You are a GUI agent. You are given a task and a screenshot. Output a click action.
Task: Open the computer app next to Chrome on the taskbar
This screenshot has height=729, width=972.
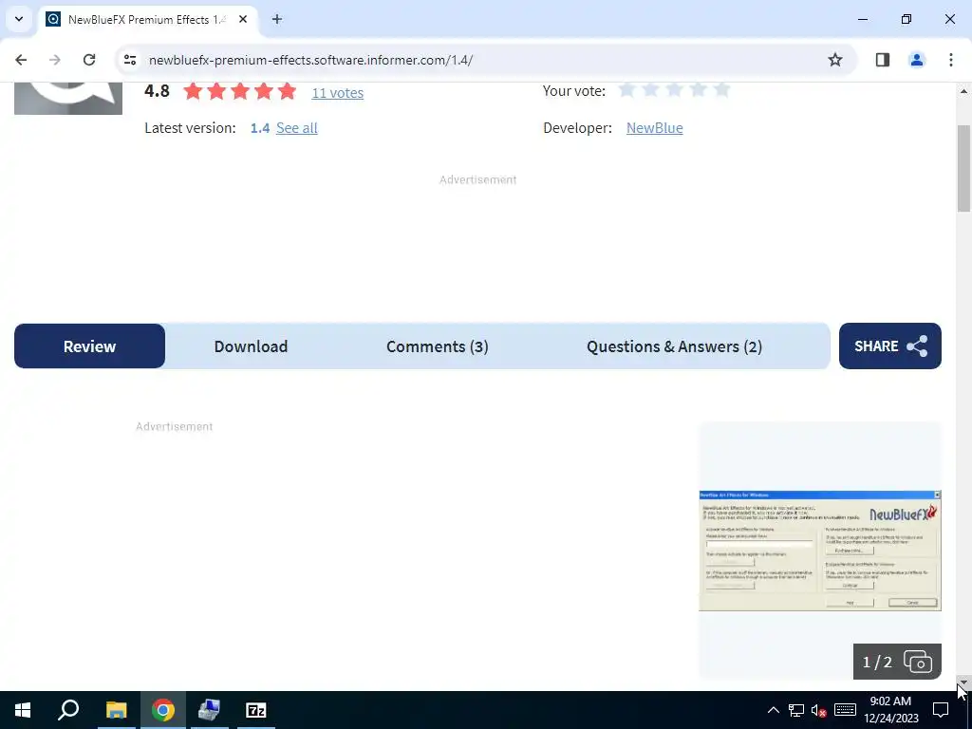(x=209, y=710)
